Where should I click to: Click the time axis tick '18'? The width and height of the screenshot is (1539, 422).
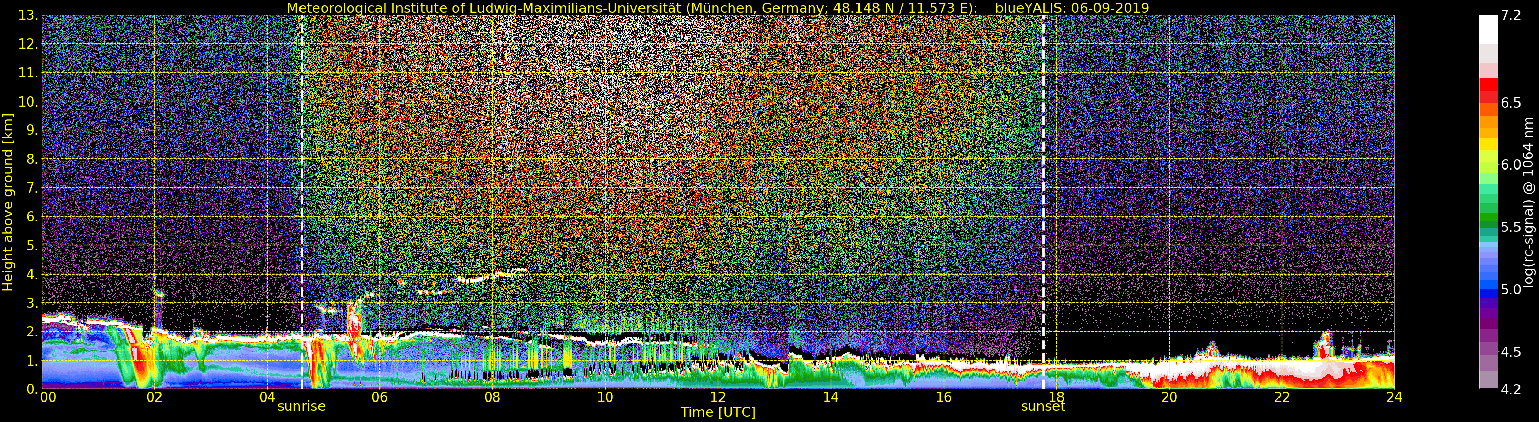point(1056,397)
